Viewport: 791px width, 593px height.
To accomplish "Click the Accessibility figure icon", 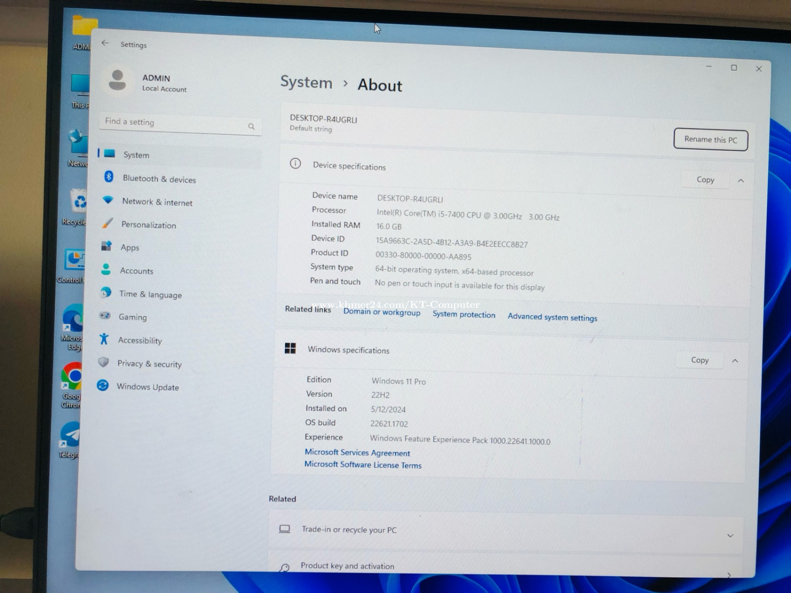I will (104, 339).
